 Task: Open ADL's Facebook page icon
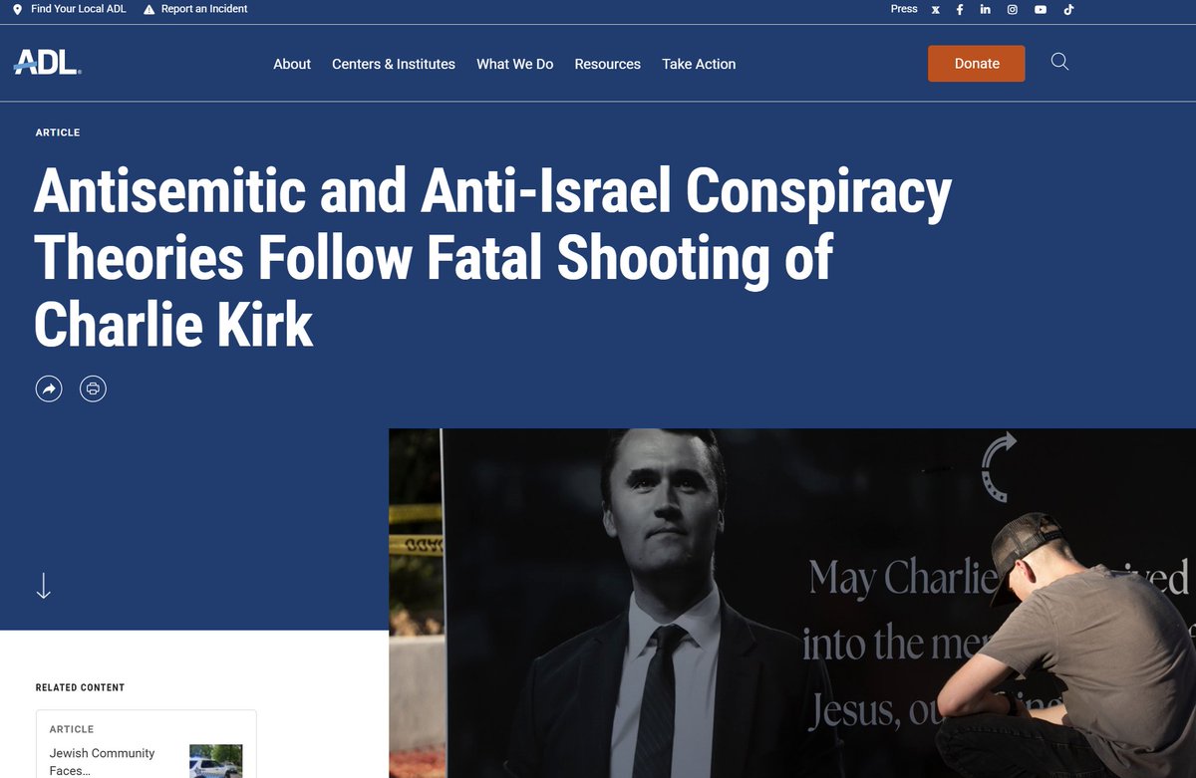click(960, 9)
